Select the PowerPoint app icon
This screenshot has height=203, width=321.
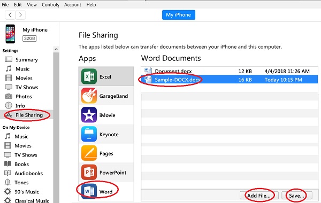pyautogui.click(x=89, y=173)
